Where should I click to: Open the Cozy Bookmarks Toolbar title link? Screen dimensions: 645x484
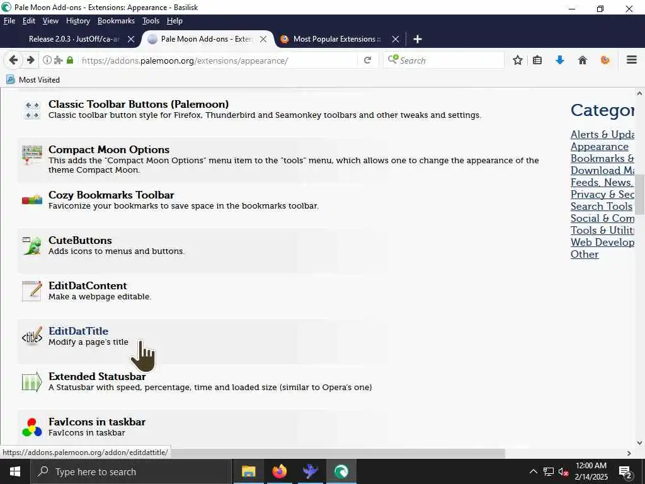(111, 195)
